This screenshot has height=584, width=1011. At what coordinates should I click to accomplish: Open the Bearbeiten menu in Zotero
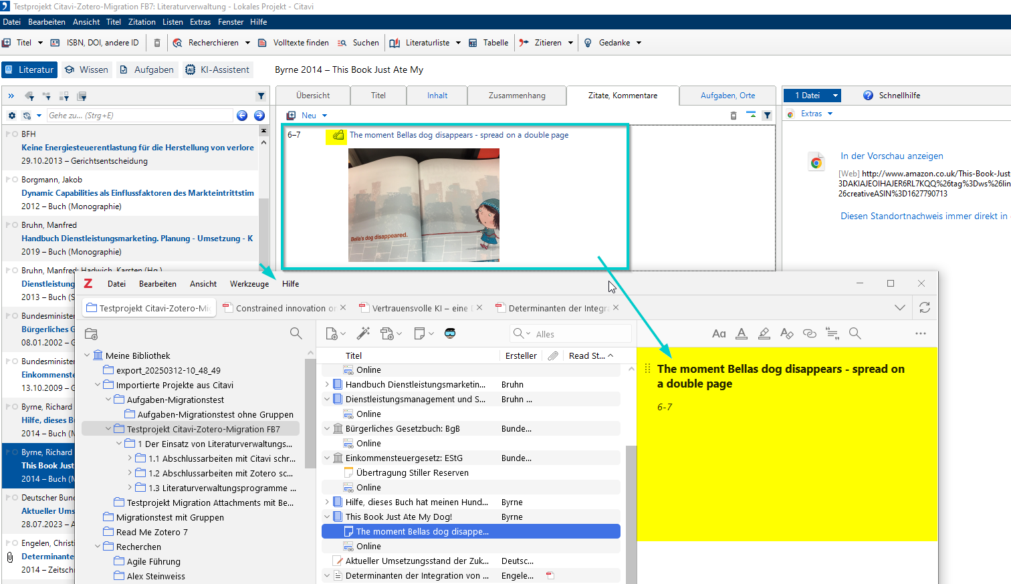(158, 284)
